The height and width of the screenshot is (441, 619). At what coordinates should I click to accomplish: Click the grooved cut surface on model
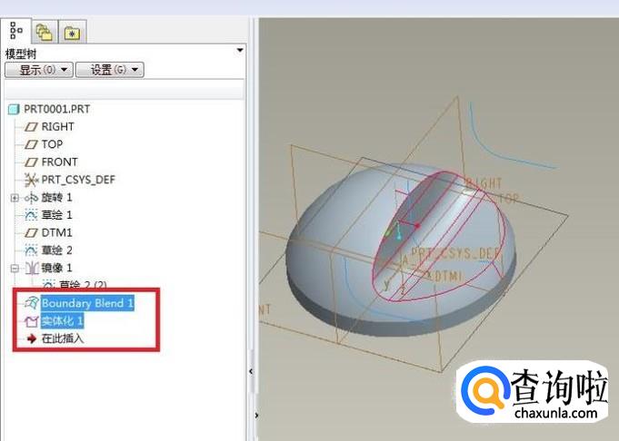coord(430,220)
